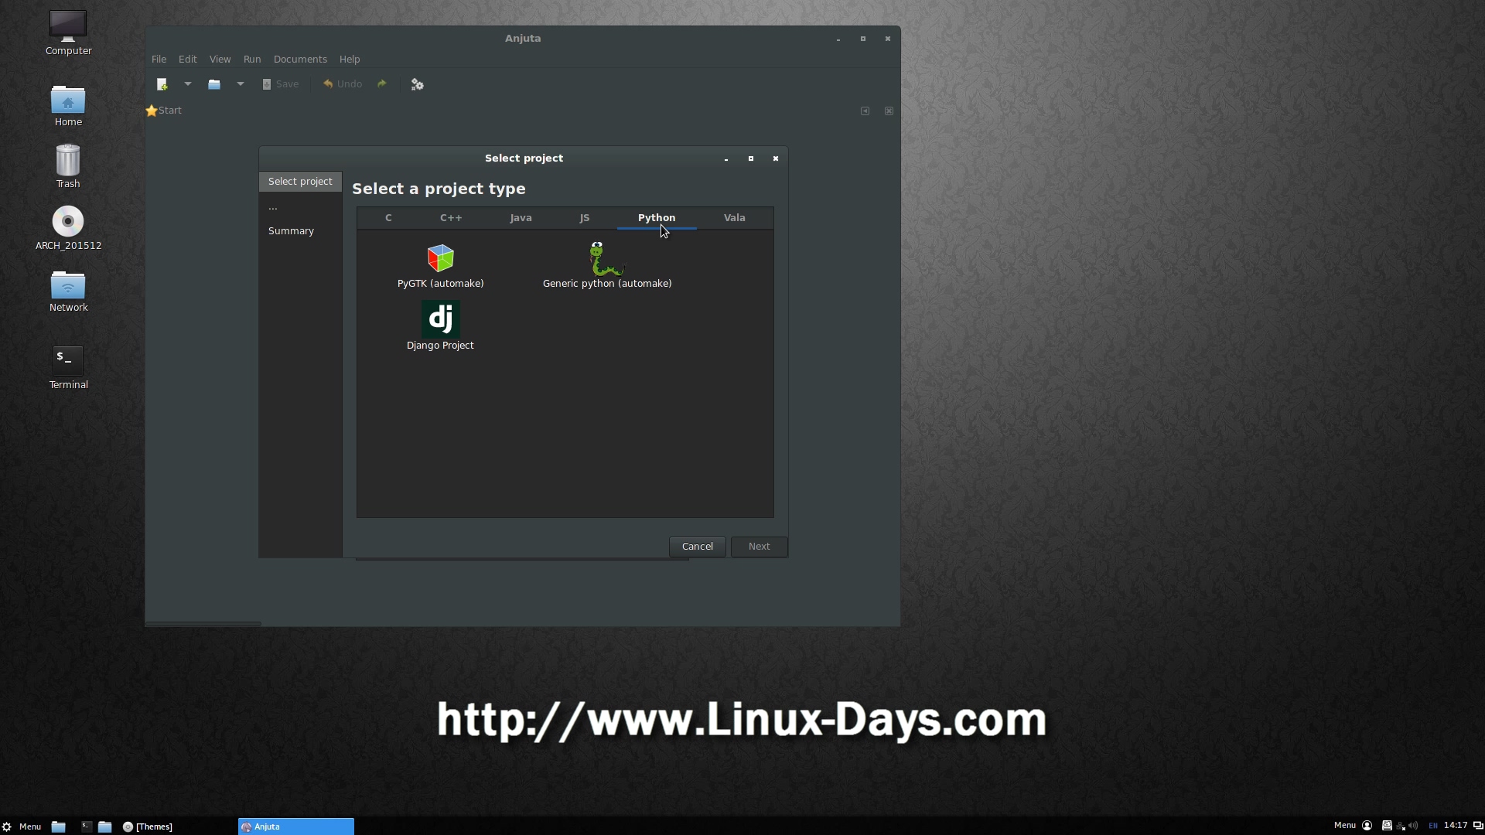Click the Start panel restore icon
Viewport: 1485px width, 835px height.
tap(865, 111)
